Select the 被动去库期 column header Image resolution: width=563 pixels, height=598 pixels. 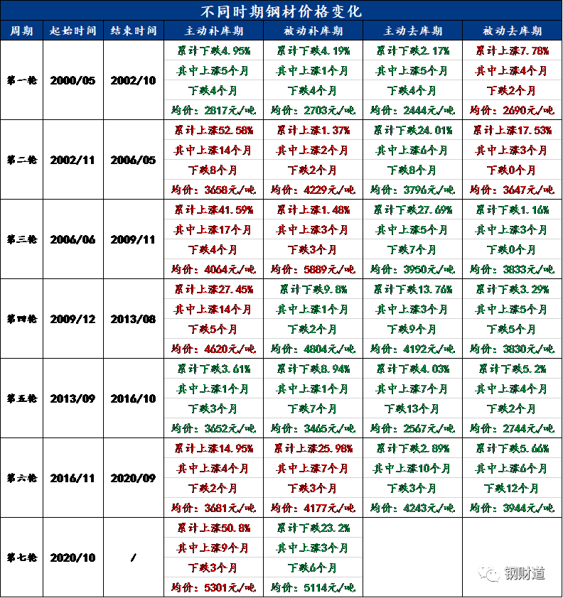point(512,31)
